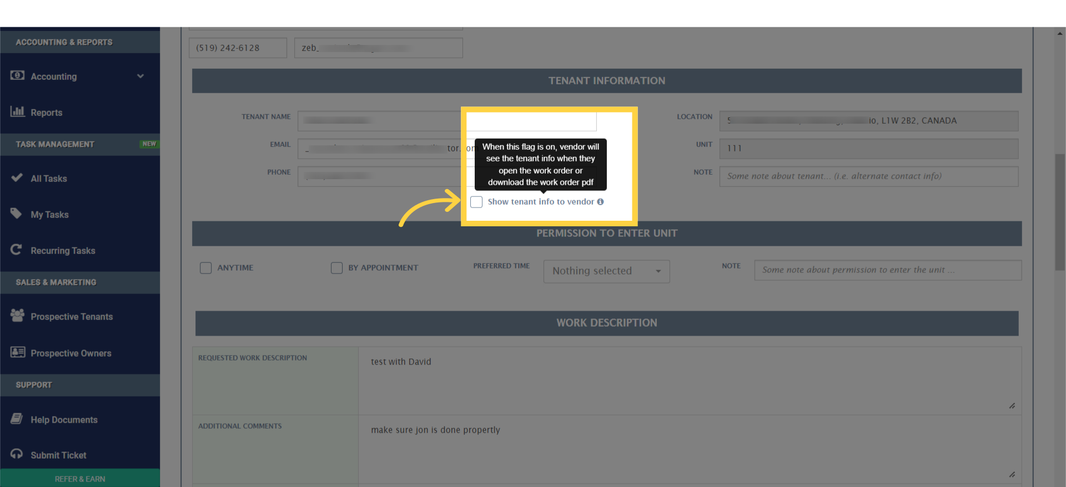The width and height of the screenshot is (1066, 487).
Task: Click the TENANT INFORMATION section header
Action: click(x=607, y=81)
